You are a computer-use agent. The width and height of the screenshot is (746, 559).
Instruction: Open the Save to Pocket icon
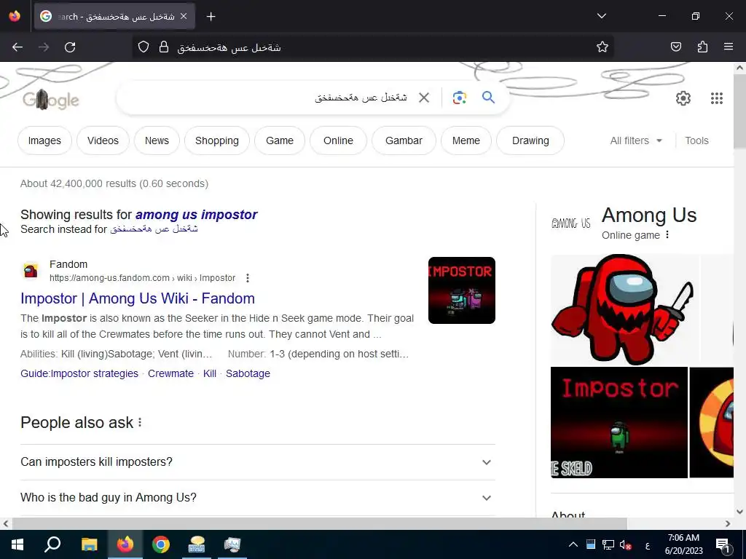click(675, 47)
